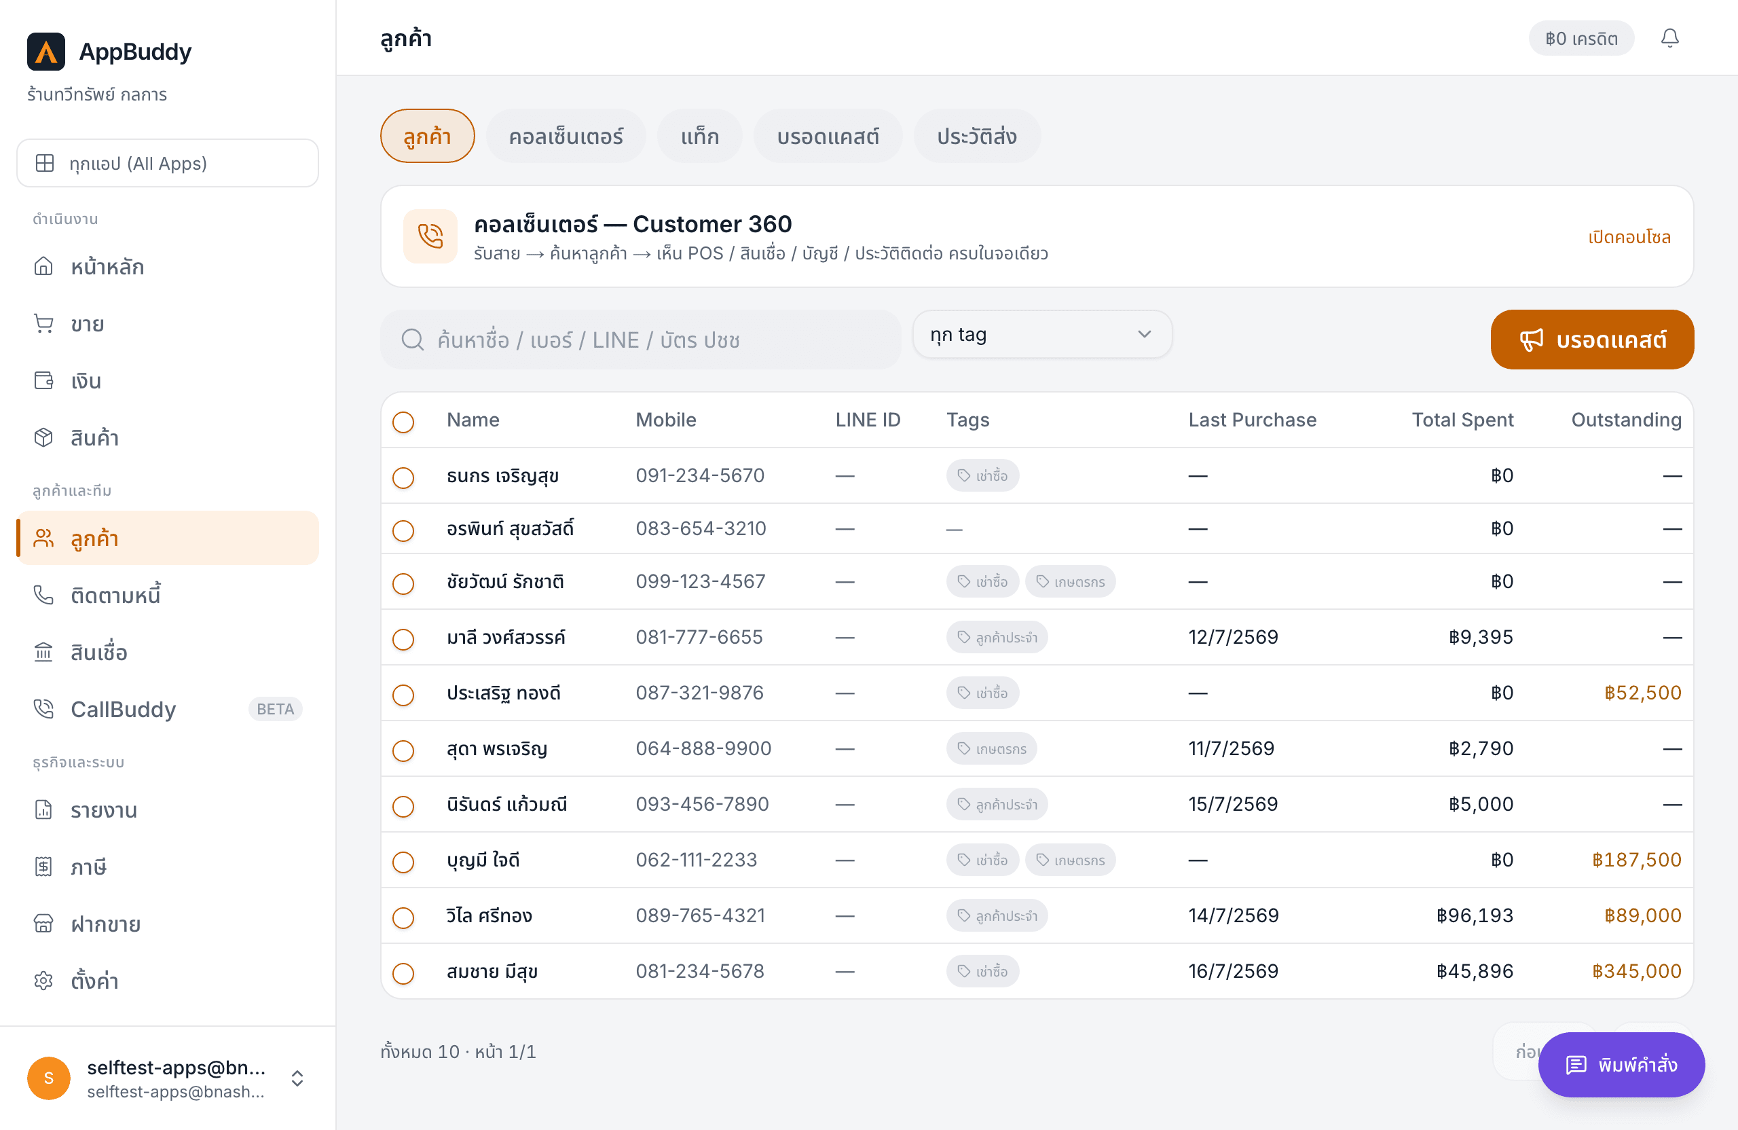1738x1130 pixels.
Task: Click the orange บรอดแคสต์ button
Action: (1592, 339)
